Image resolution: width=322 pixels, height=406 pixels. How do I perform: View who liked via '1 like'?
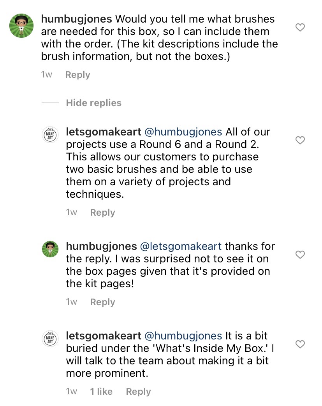[101, 392]
